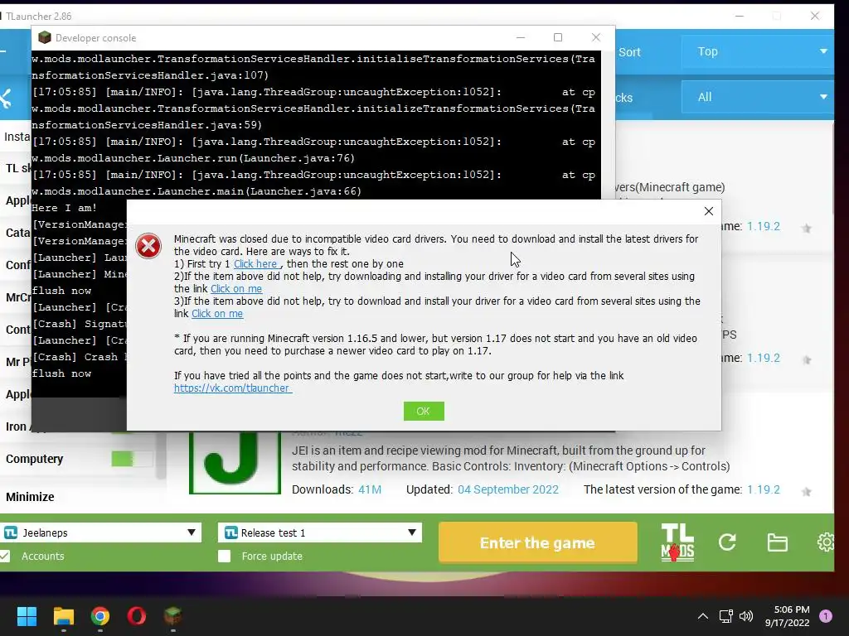Open File Explorer from the taskbar

(63, 616)
